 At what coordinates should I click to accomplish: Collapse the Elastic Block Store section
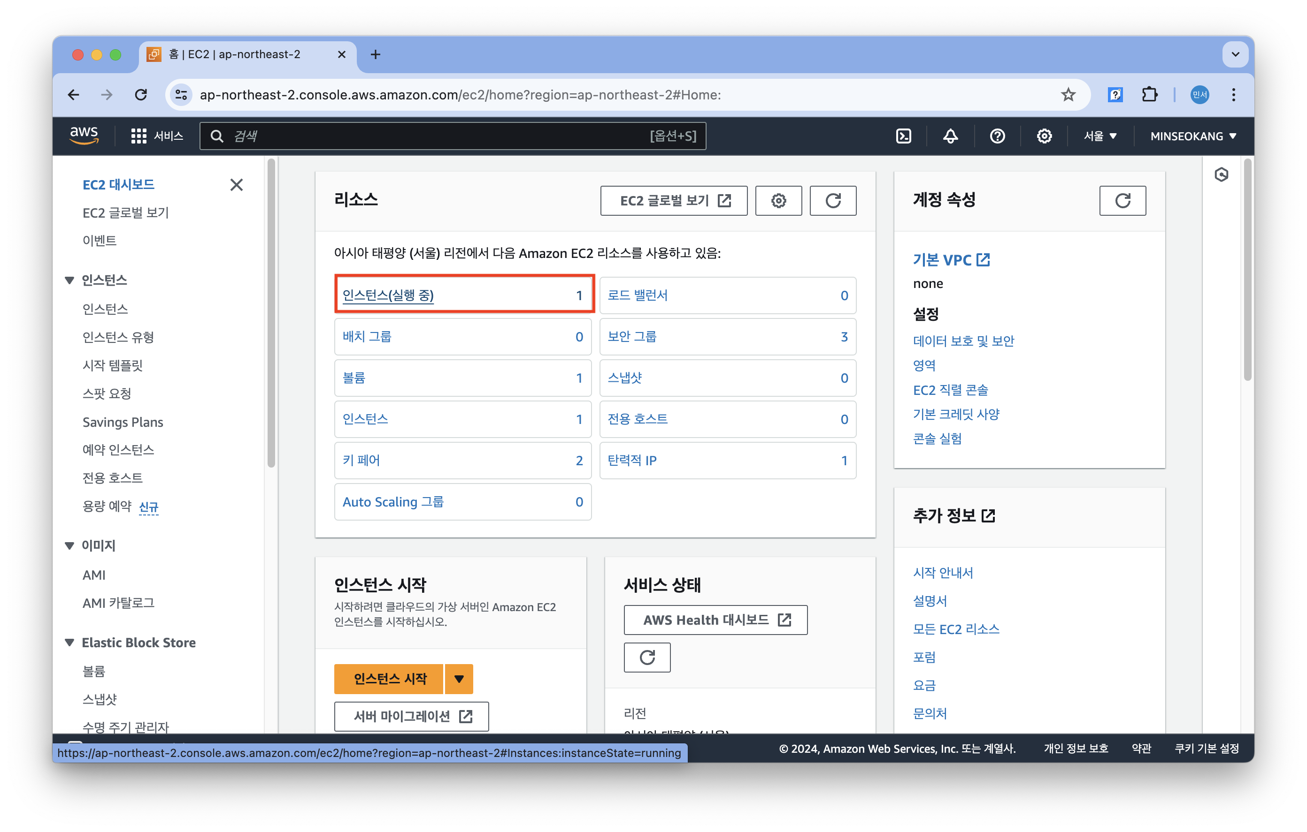[x=69, y=643]
